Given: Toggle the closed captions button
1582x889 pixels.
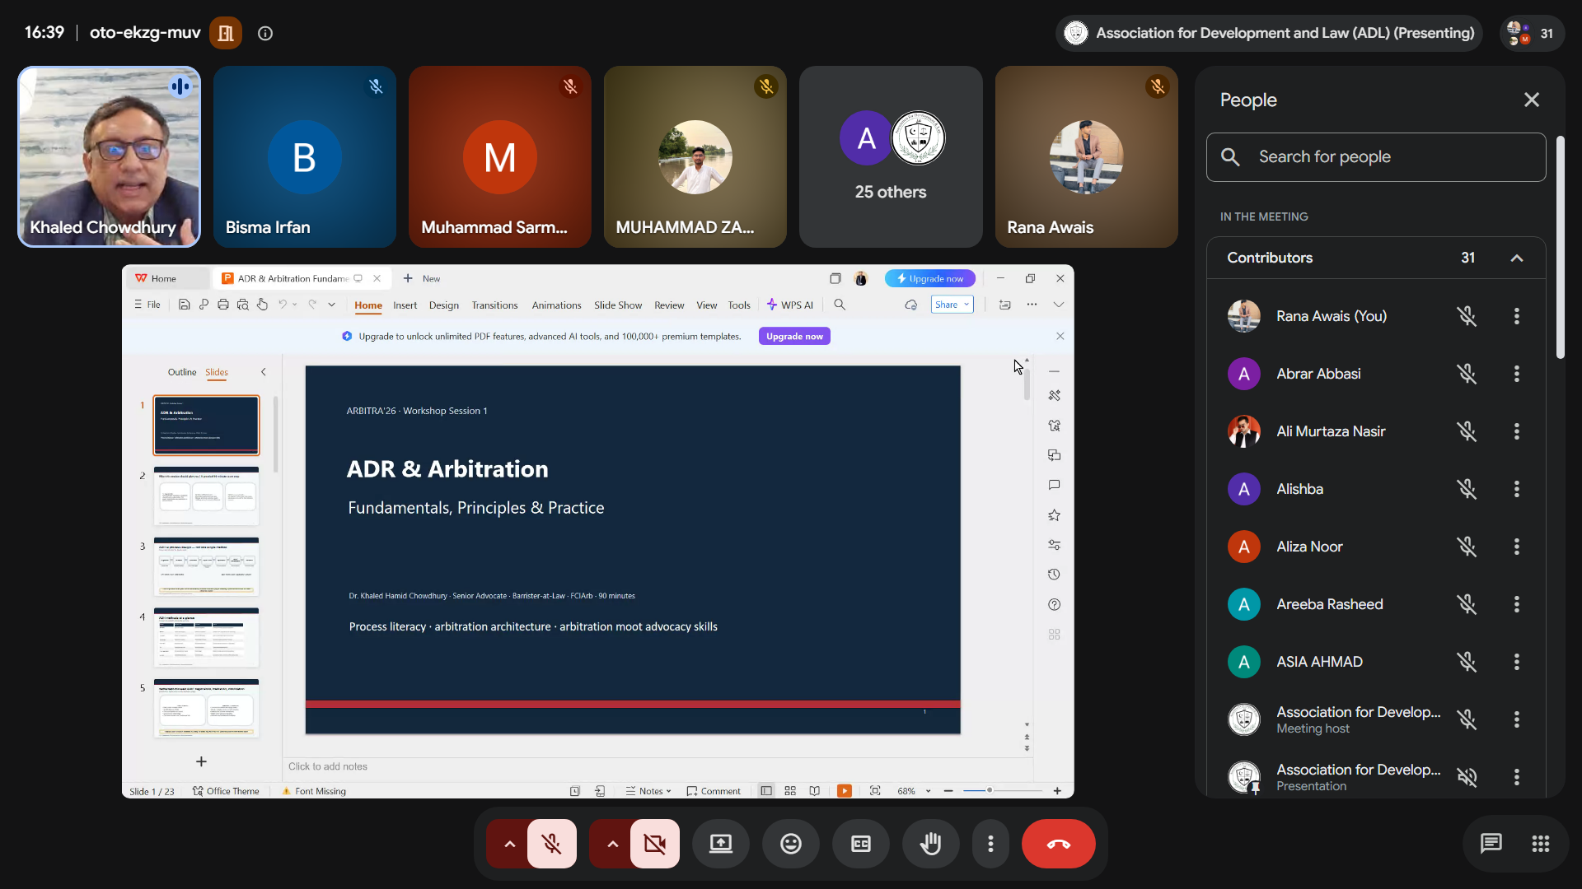Looking at the screenshot, I should [861, 844].
